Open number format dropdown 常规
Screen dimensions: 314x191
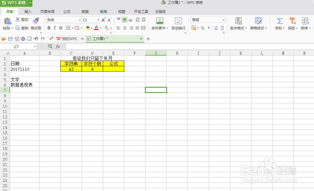(x=223, y=20)
